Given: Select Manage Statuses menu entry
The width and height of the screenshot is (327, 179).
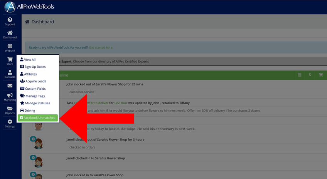Looking at the screenshot, I should pos(35,103).
